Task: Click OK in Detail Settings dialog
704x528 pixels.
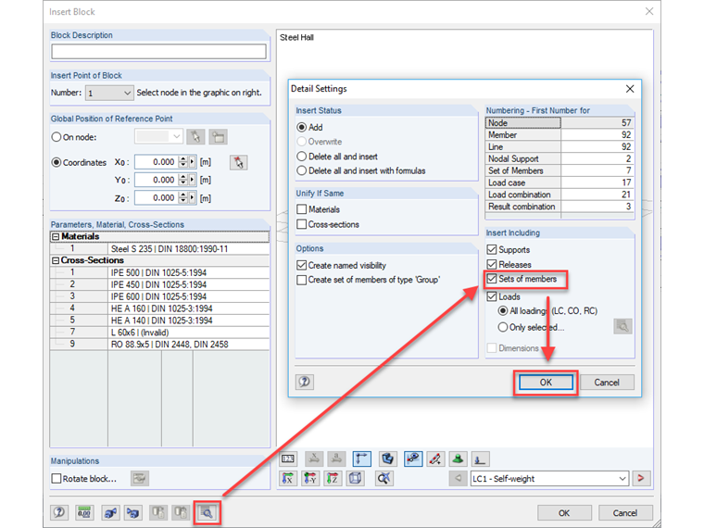Action: (546, 382)
